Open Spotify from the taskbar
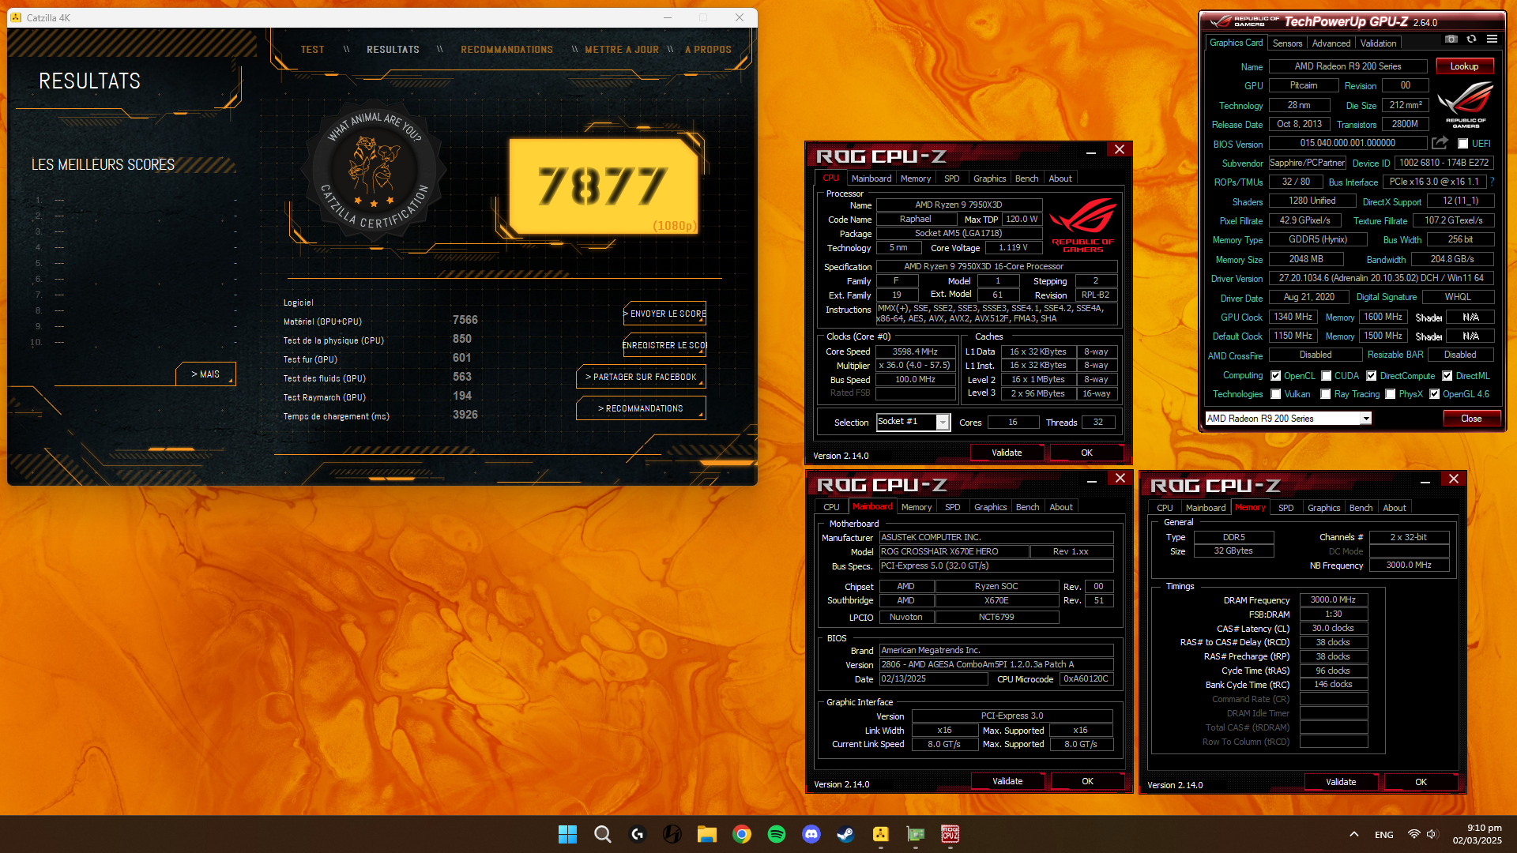1517x853 pixels. [776, 834]
